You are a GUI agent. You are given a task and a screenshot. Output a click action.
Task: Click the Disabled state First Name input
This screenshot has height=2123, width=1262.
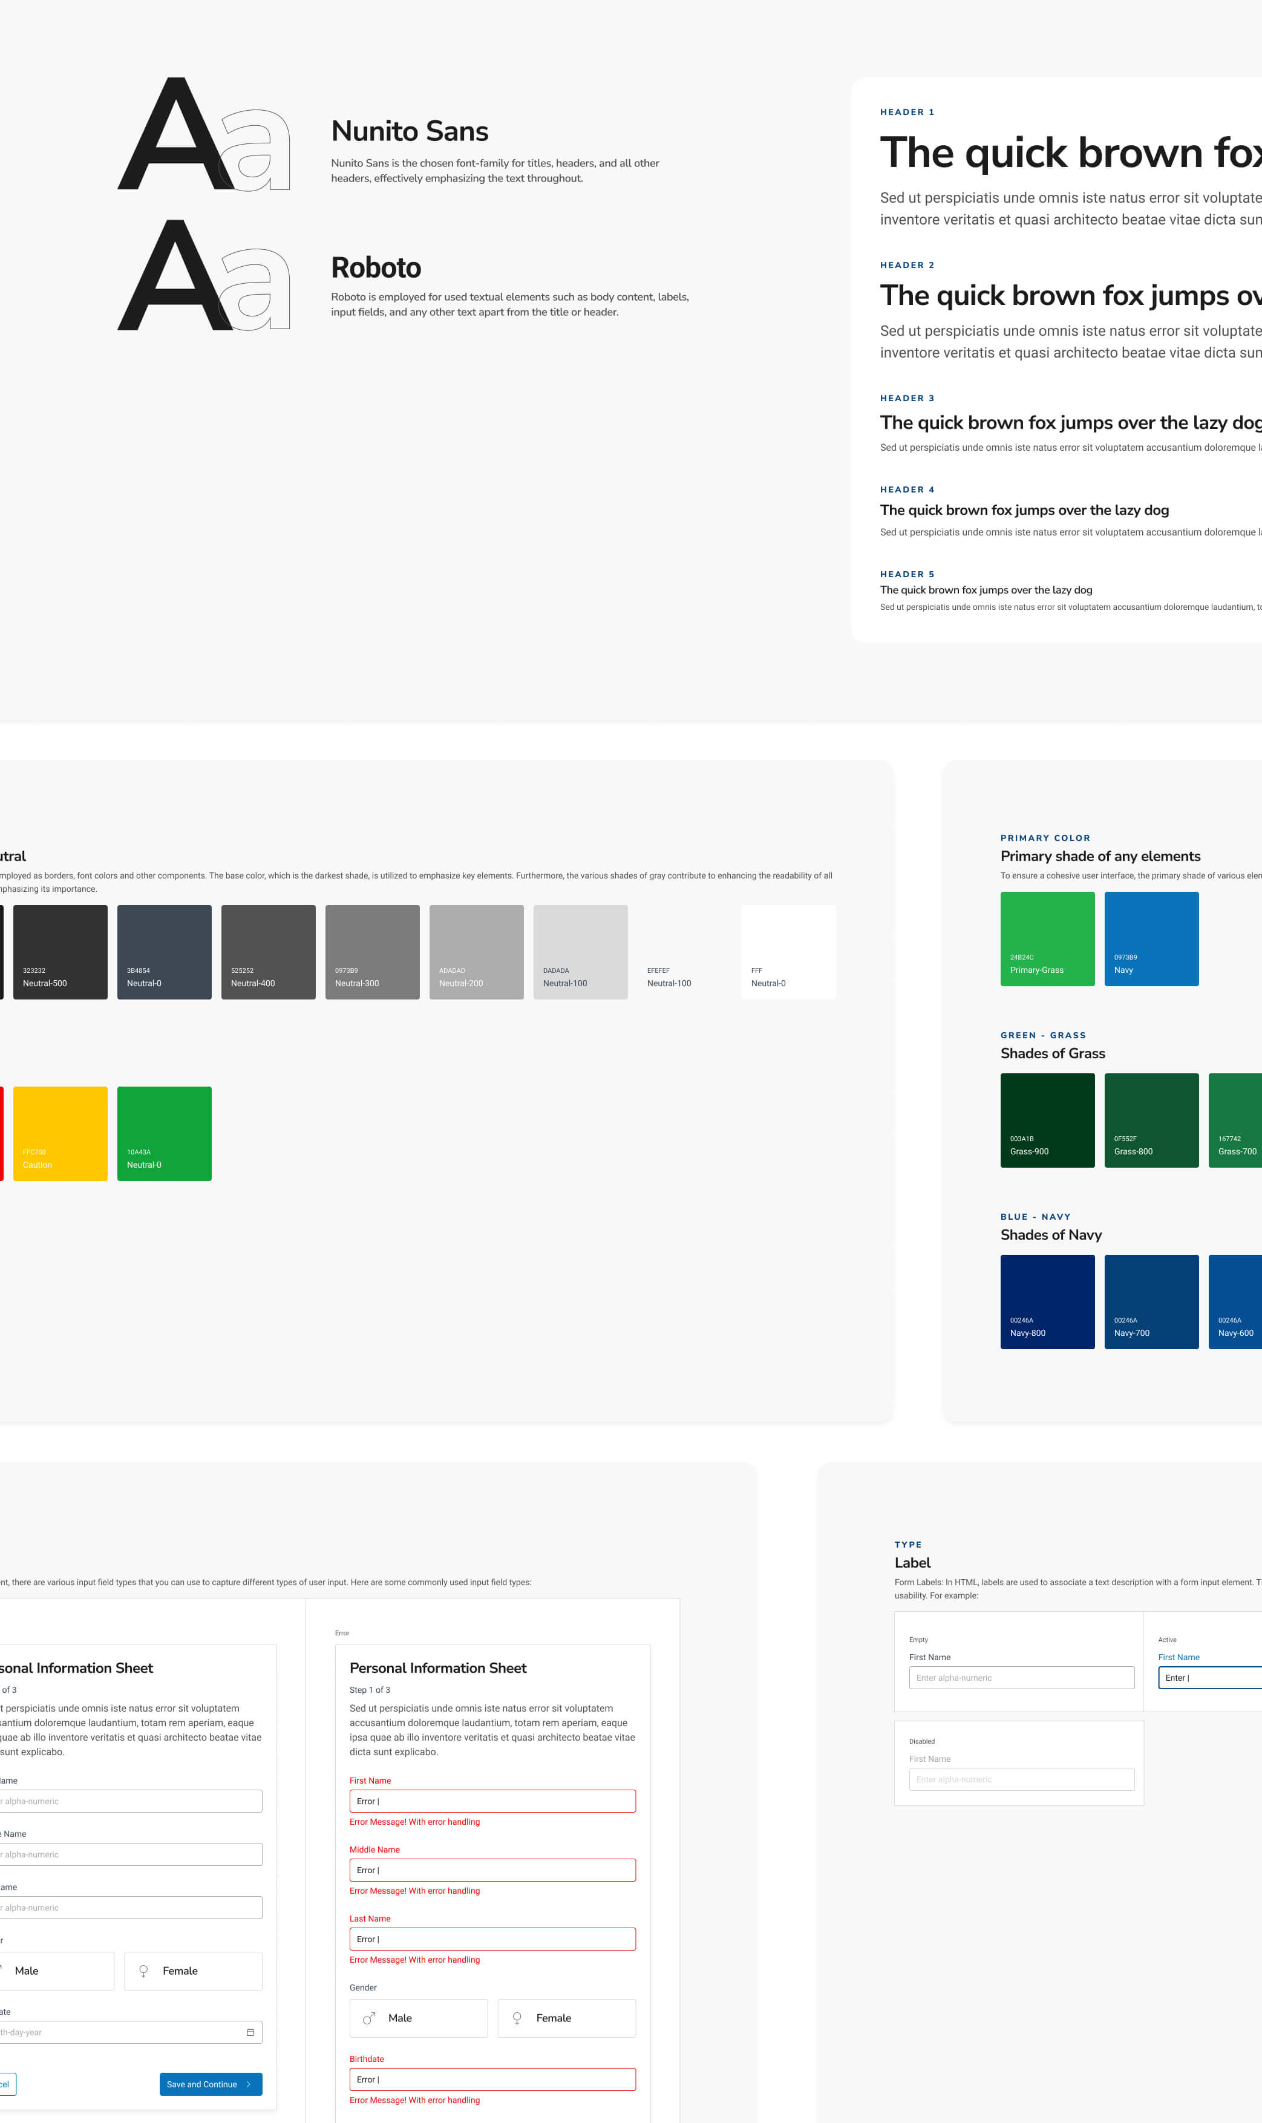(1021, 1779)
